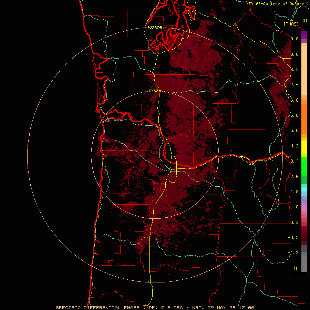Click the 29 MAY 25 17:00 timestamp
The image size is (310, 310).
[231, 308]
